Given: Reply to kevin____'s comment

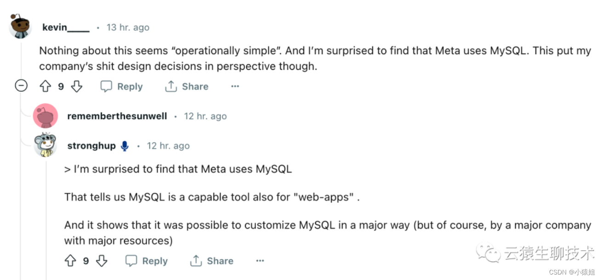Looking at the screenshot, I should pos(121,86).
